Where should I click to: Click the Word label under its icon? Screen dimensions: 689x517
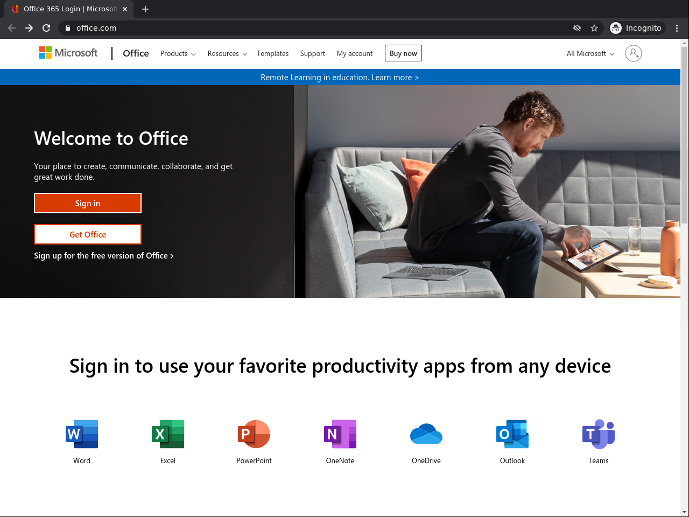(x=82, y=460)
